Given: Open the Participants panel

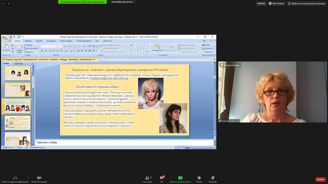Looking at the screenshot, I should pos(147,179).
